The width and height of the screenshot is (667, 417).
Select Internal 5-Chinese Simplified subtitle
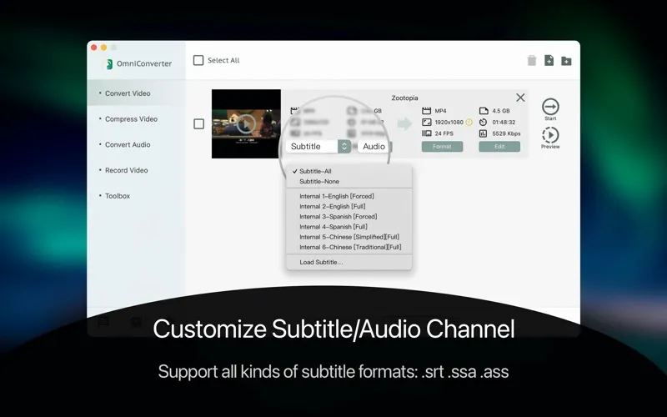click(349, 237)
